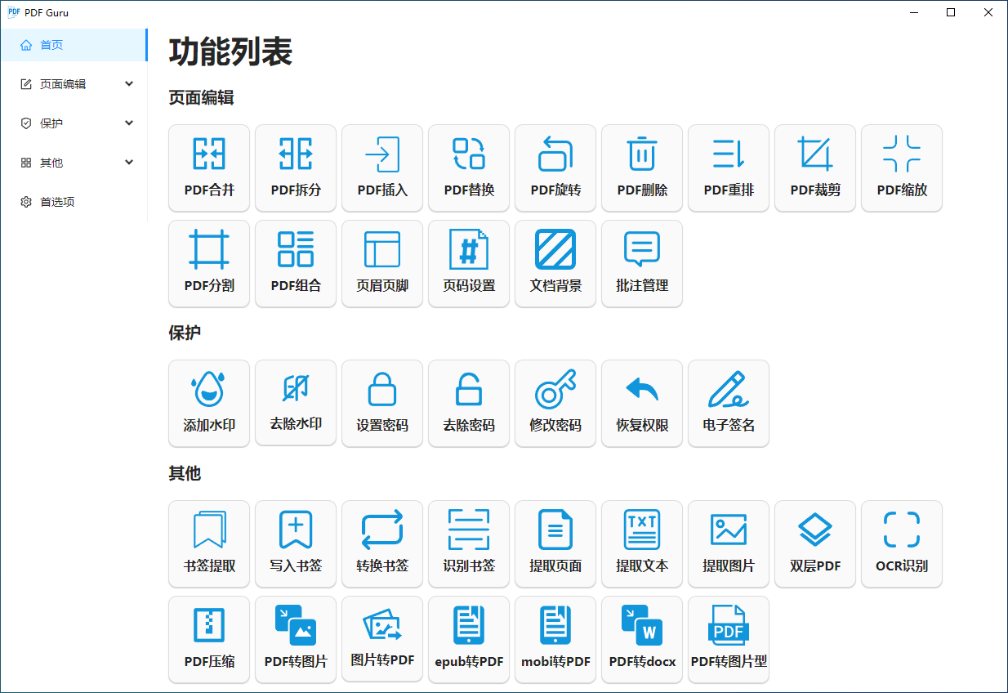Image resolution: width=1008 pixels, height=693 pixels.
Task: Open 首选项 from the sidebar
Action: pos(74,201)
